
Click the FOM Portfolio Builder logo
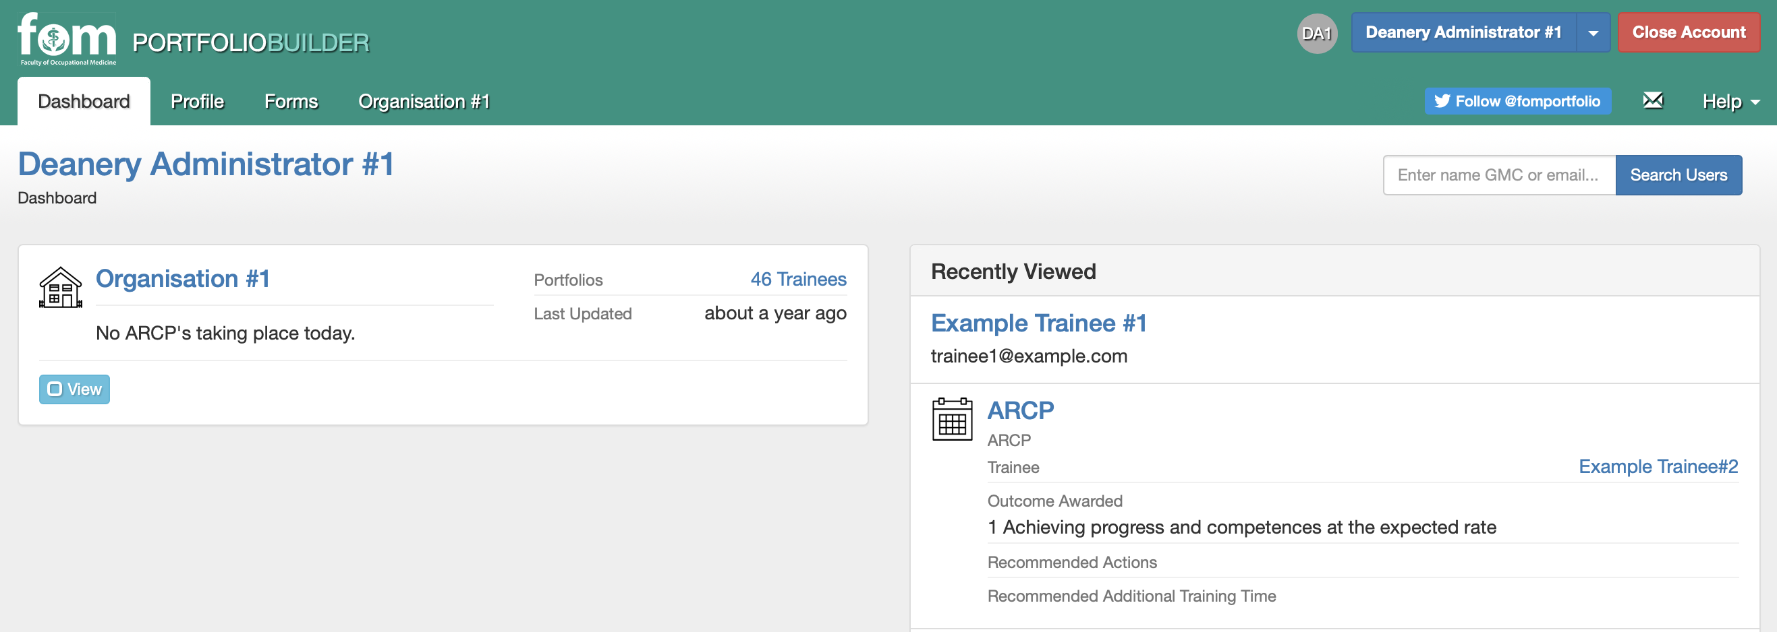[x=194, y=39]
